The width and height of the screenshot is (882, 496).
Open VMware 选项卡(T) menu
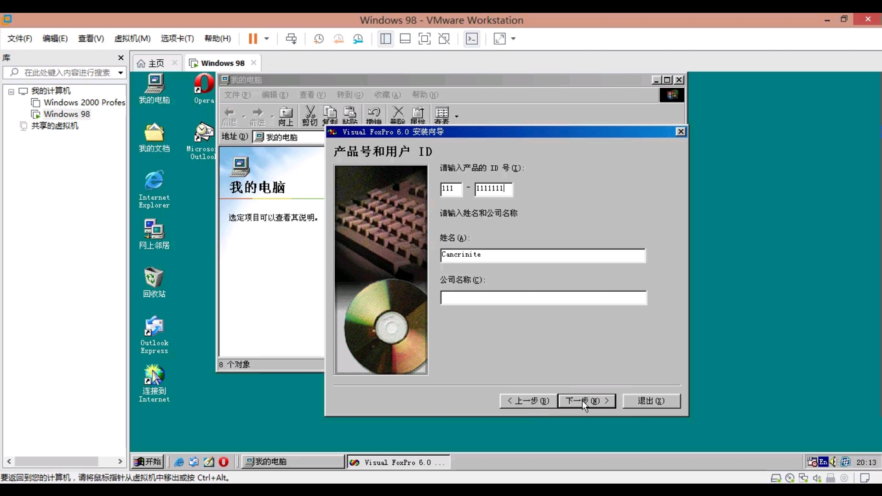[x=177, y=39]
